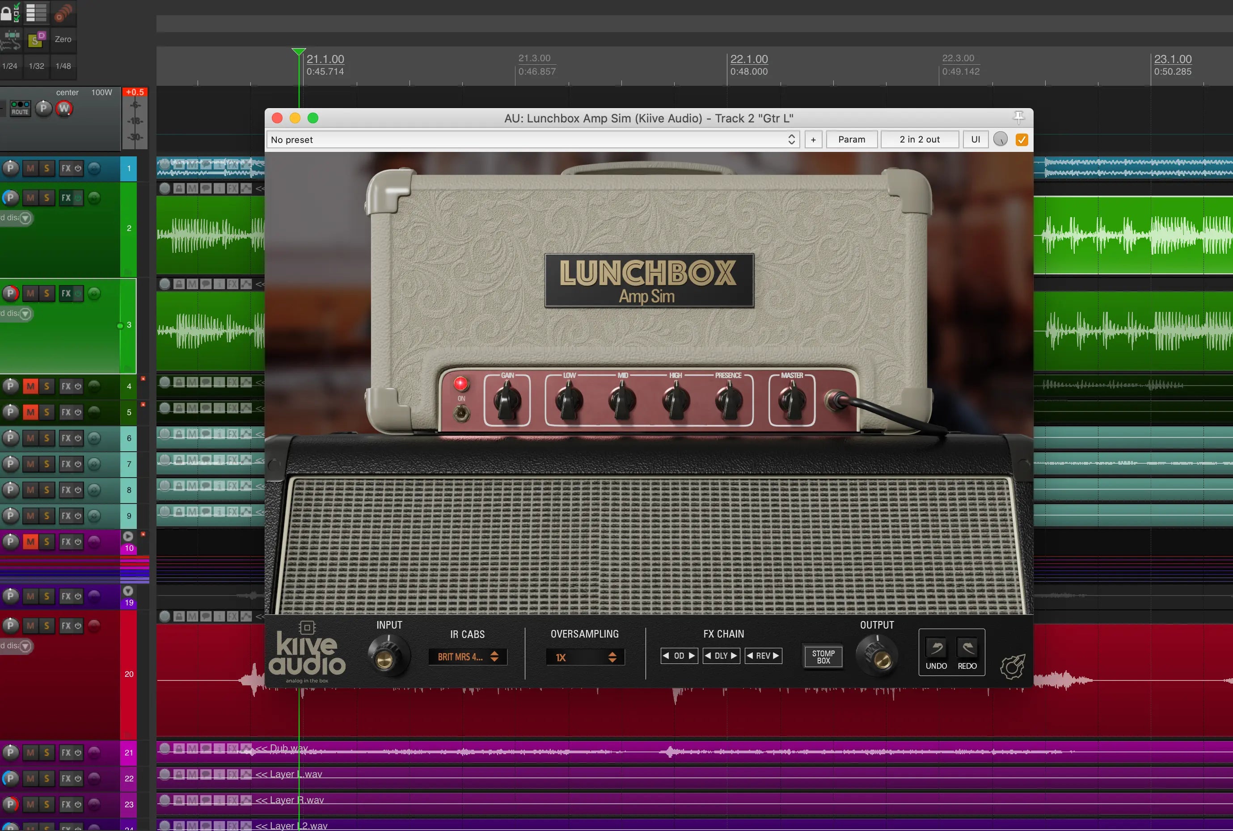Click timeline marker 22.1.00
This screenshot has width=1233, height=831.
coord(749,59)
